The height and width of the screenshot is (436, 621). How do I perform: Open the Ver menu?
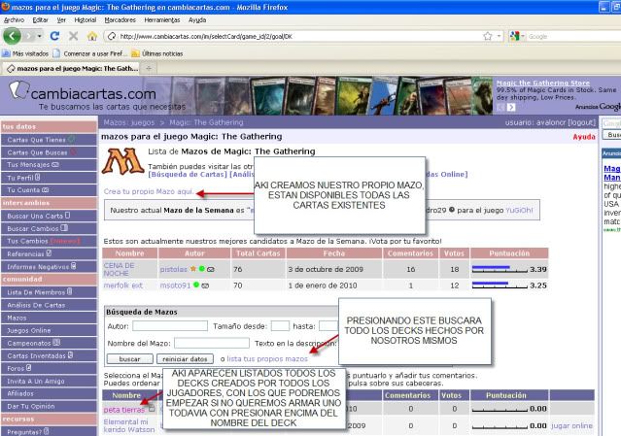point(61,19)
